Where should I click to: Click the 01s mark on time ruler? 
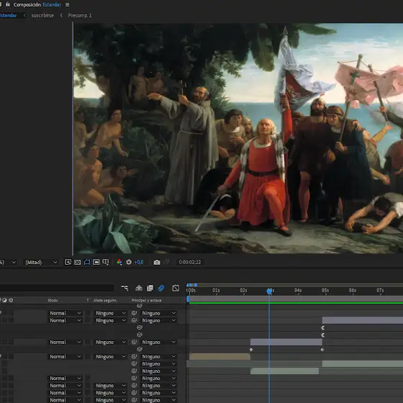(216, 290)
